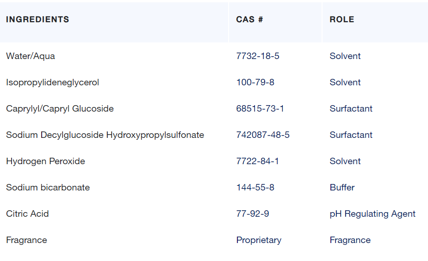Image resolution: width=428 pixels, height=261 pixels.
Task: Select the Buffer role text
Action: click(342, 188)
